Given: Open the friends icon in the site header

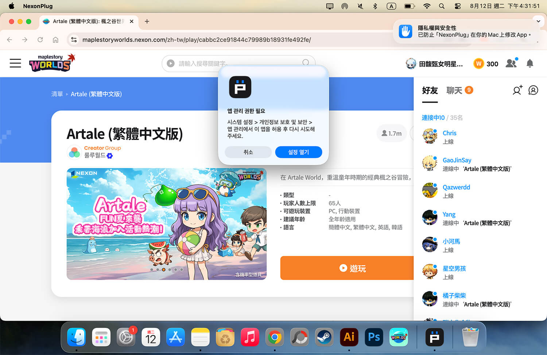Looking at the screenshot, I should (x=512, y=63).
